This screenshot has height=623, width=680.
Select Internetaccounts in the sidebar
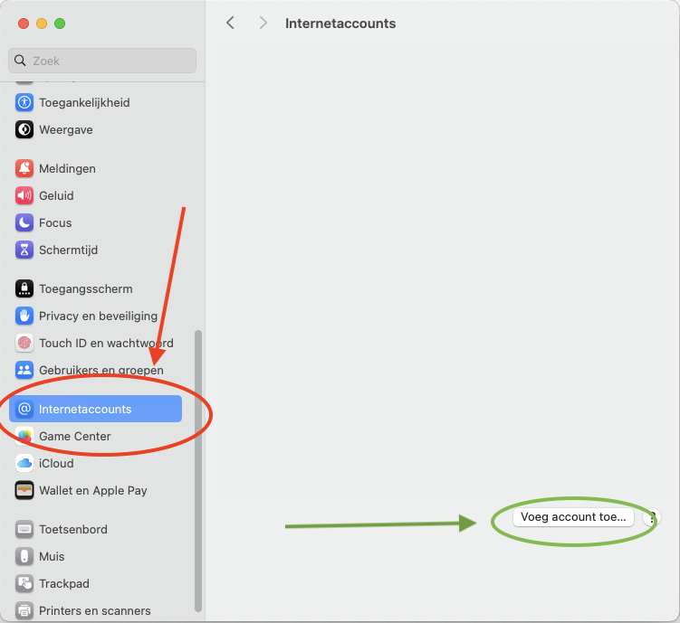(85, 409)
